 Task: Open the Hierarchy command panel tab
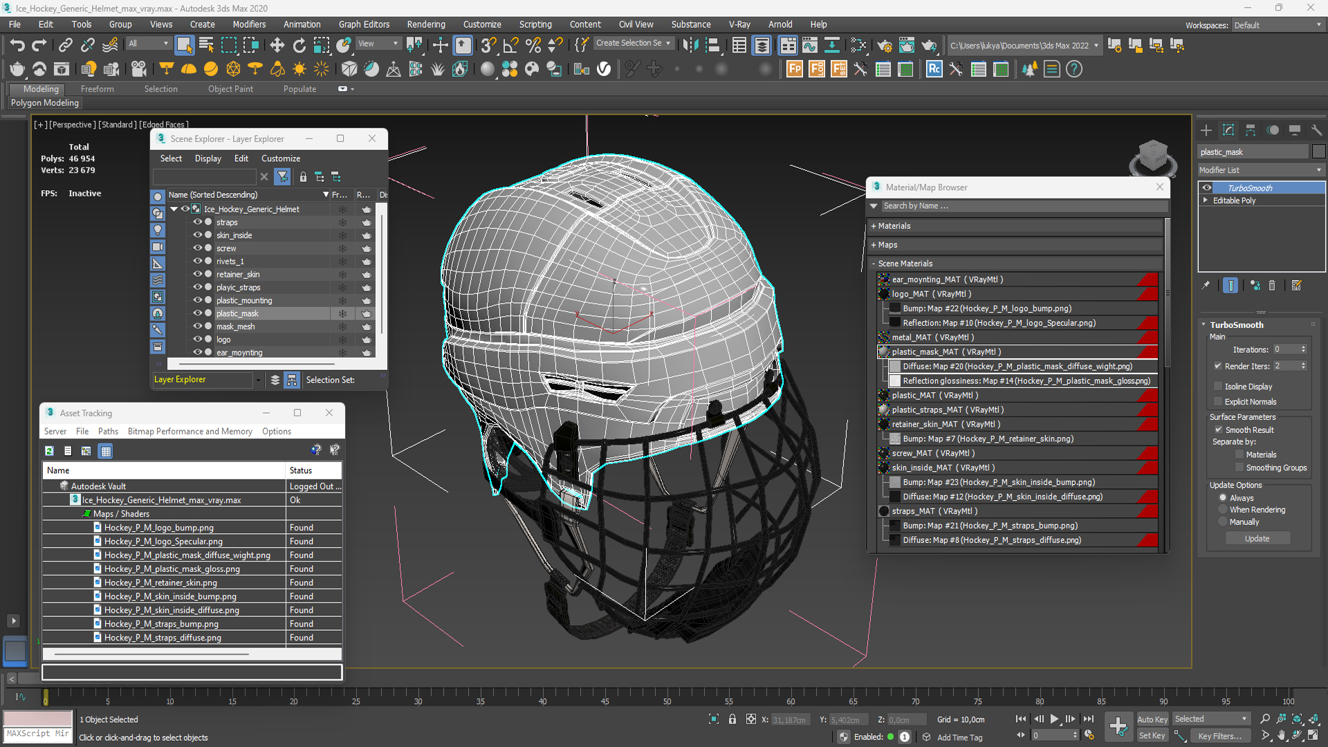tap(1251, 130)
